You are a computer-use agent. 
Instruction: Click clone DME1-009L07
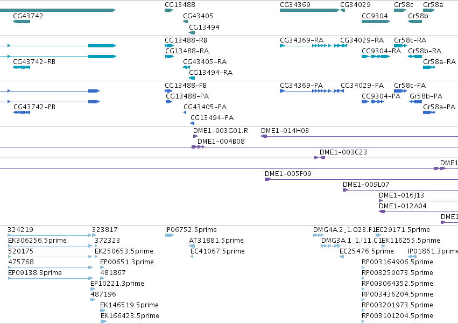click(366, 185)
